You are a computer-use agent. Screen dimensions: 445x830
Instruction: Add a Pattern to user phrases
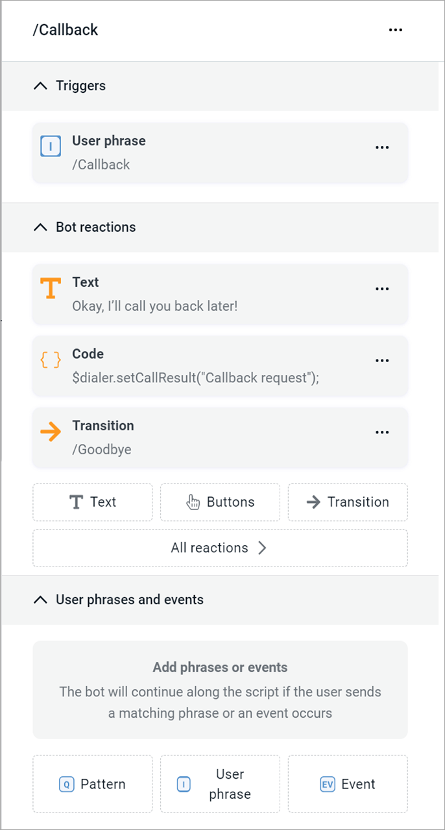[92, 784]
